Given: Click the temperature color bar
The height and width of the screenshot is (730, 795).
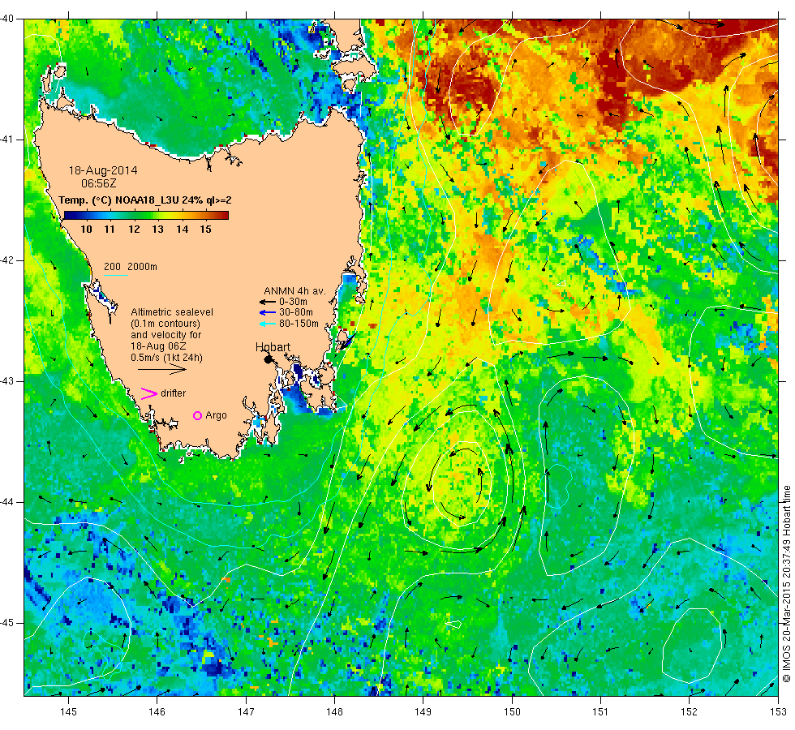Looking at the screenshot, I should pyautogui.click(x=146, y=216).
